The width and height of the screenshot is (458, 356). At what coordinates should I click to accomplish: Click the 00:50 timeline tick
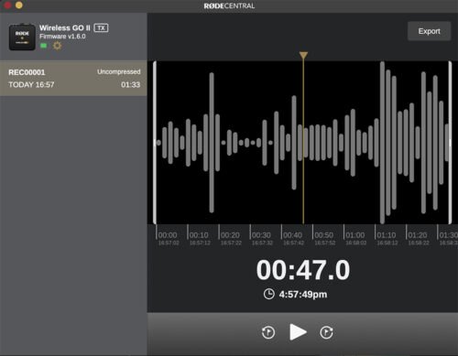(x=324, y=235)
